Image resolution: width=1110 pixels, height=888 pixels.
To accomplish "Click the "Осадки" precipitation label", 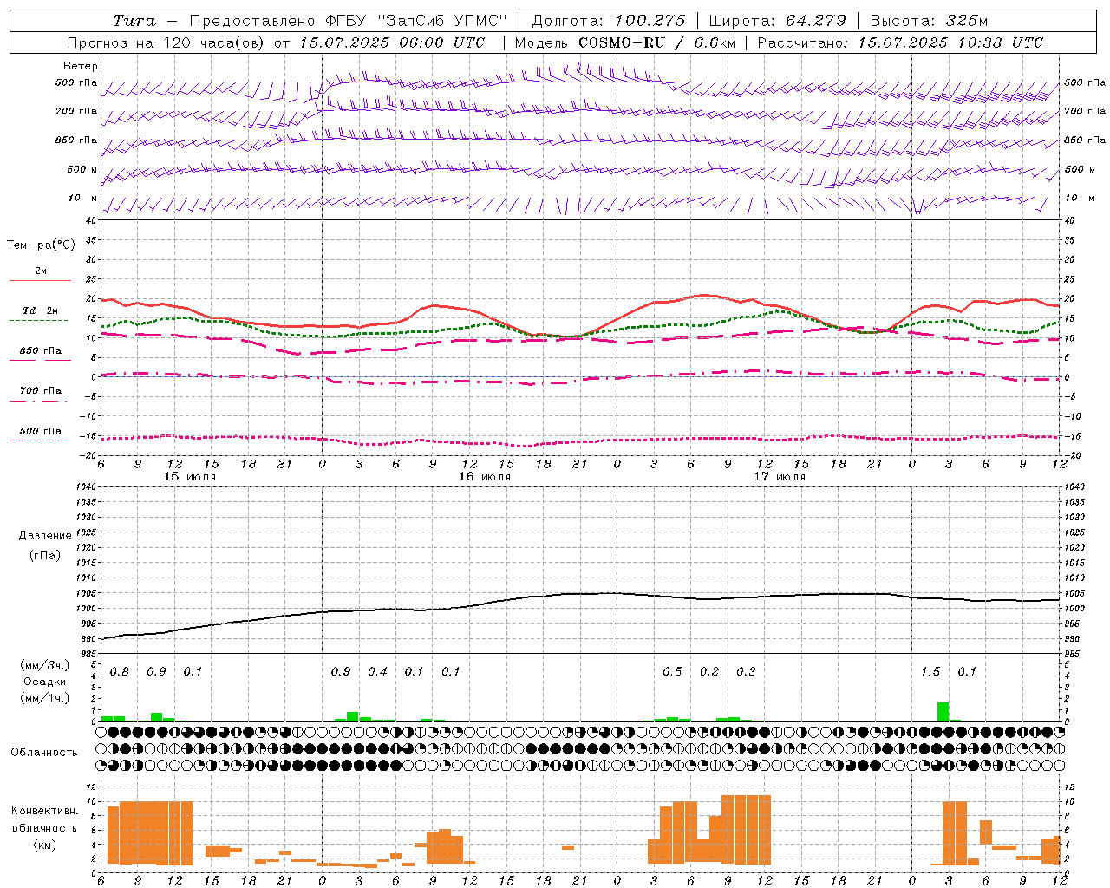I will tap(44, 682).
